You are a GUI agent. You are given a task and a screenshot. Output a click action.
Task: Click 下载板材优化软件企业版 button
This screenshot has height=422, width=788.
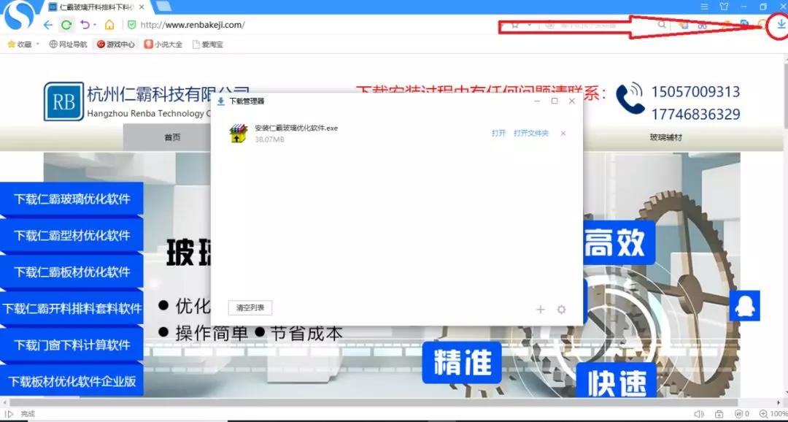(x=72, y=381)
